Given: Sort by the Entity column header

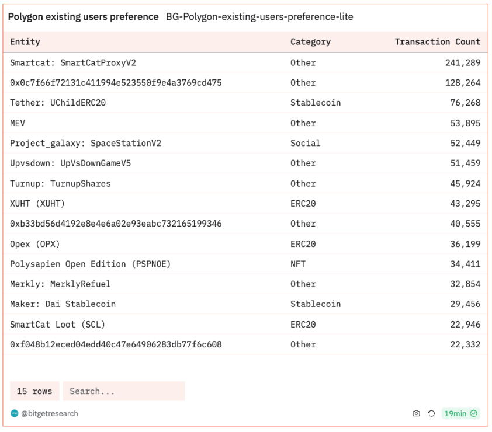Looking at the screenshot, I should pos(25,42).
